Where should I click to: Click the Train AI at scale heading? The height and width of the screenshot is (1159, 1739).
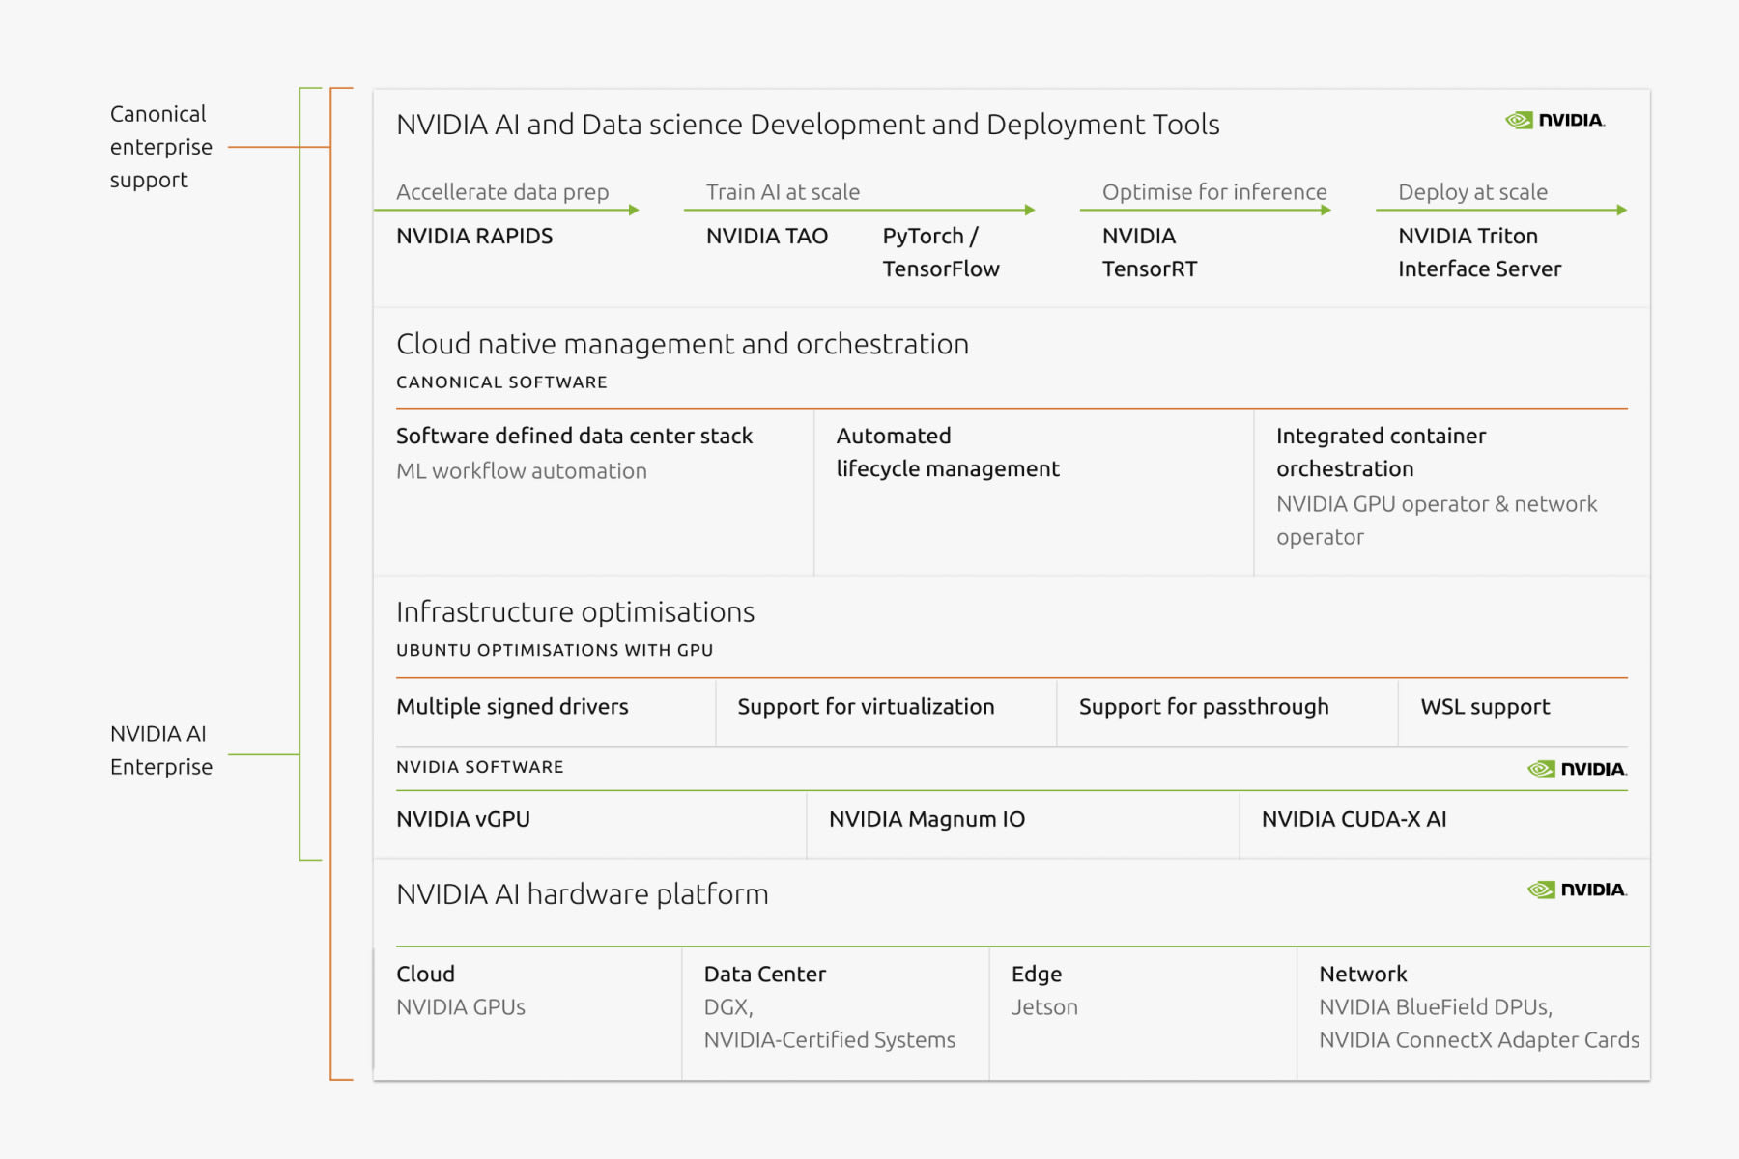783,192
